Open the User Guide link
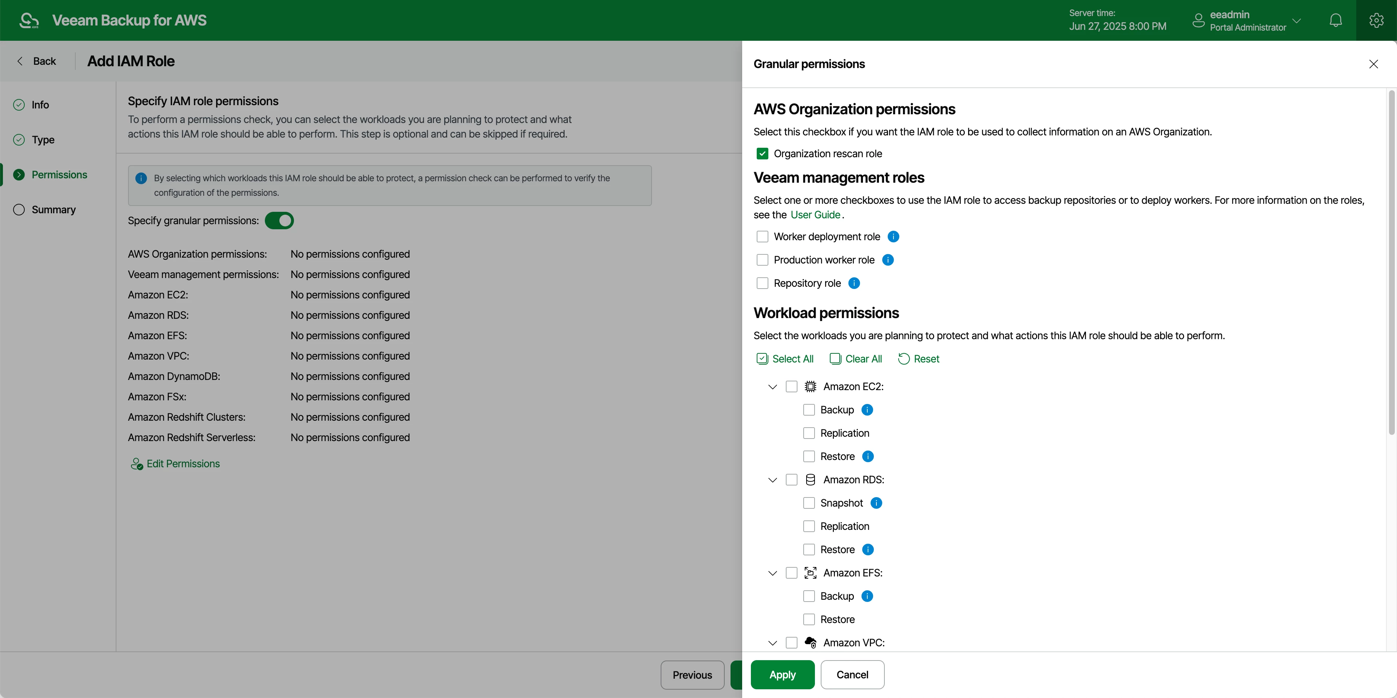This screenshot has width=1397, height=698. [815, 215]
